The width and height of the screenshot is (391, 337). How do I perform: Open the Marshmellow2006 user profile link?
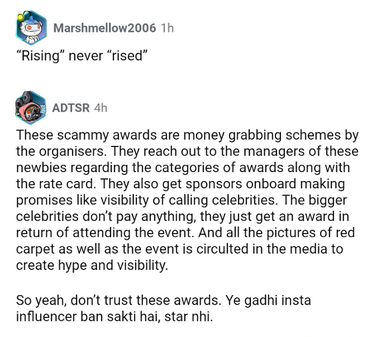coord(104,28)
